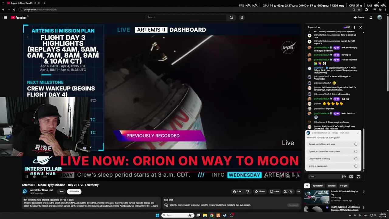Open a new browser tab

pos(44,3)
